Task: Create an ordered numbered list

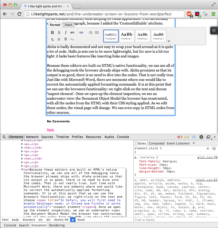Action: 91,33
